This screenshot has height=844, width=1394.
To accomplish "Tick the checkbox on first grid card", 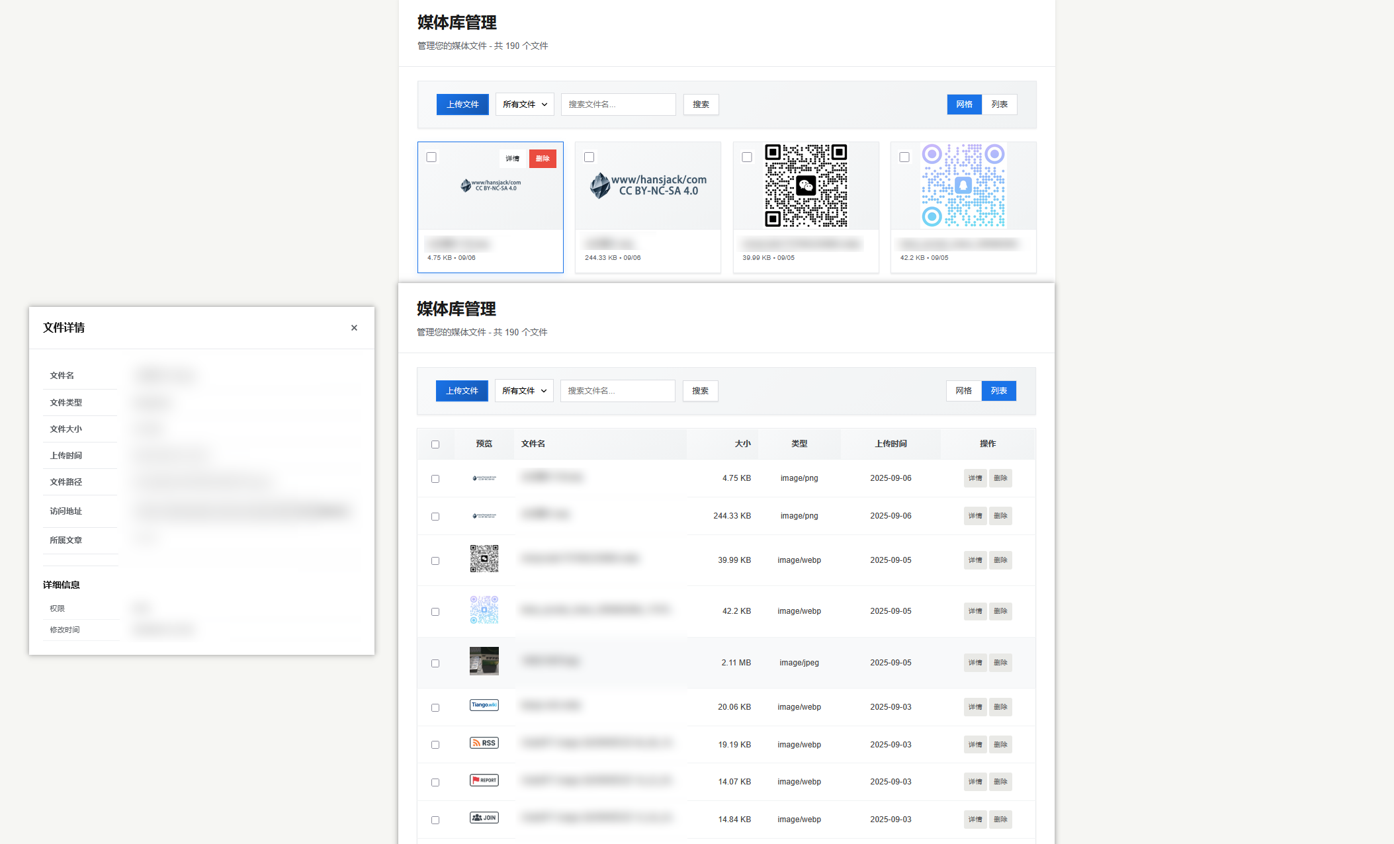I will [431, 157].
